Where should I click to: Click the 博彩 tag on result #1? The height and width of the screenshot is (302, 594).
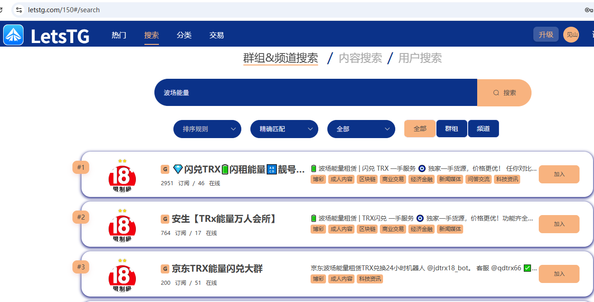pyautogui.click(x=318, y=179)
